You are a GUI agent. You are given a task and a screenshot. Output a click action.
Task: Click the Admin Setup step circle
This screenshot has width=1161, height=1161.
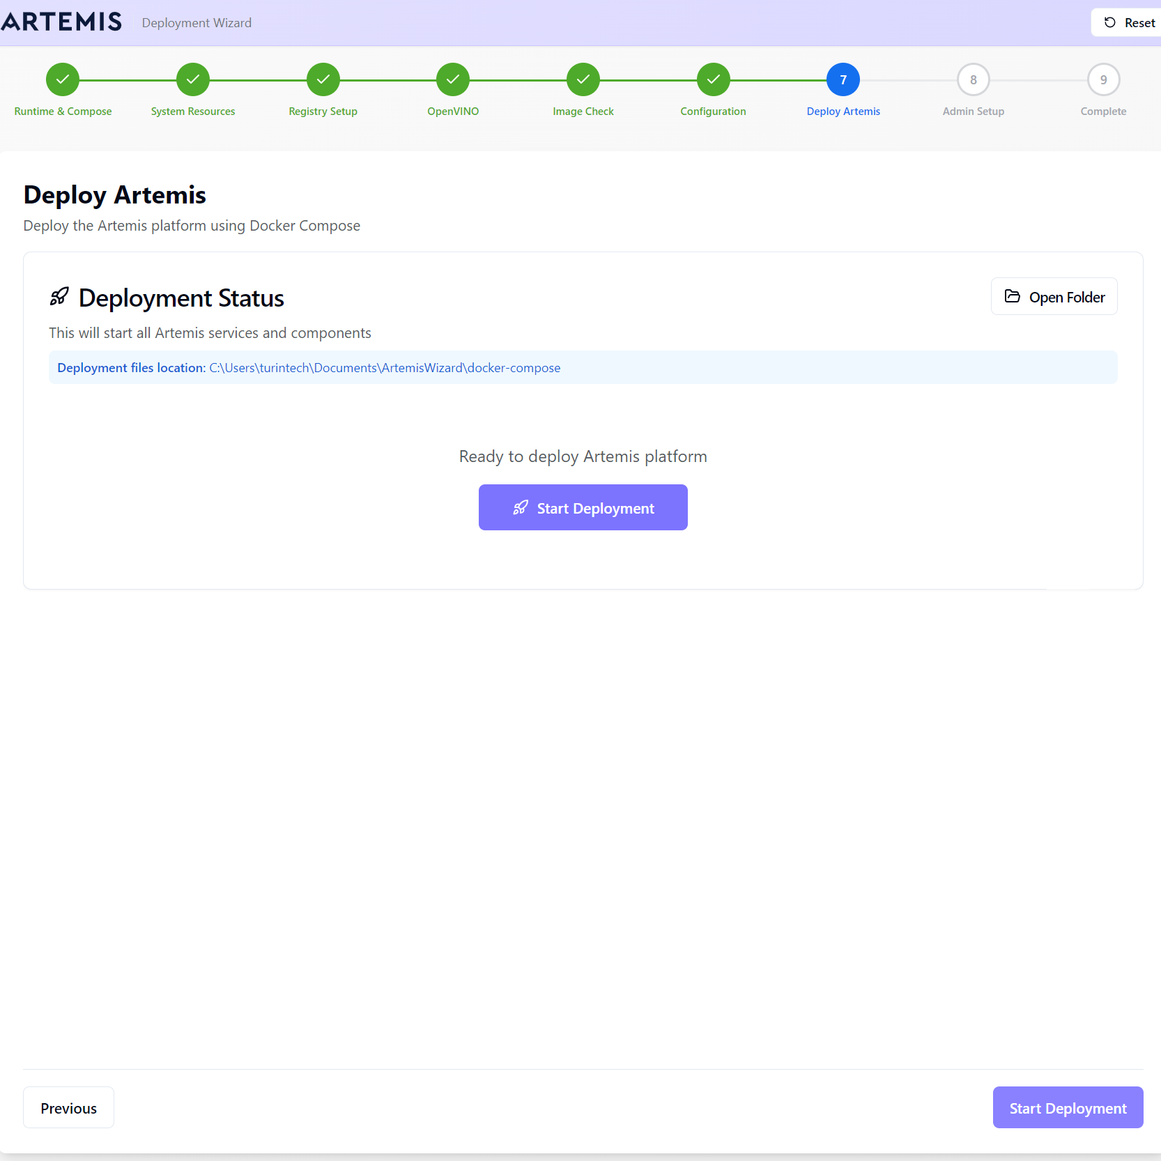[x=973, y=79]
